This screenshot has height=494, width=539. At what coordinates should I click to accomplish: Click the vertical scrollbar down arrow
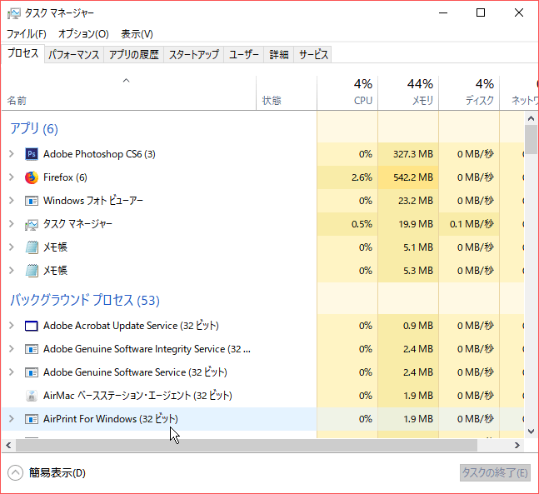(x=532, y=432)
